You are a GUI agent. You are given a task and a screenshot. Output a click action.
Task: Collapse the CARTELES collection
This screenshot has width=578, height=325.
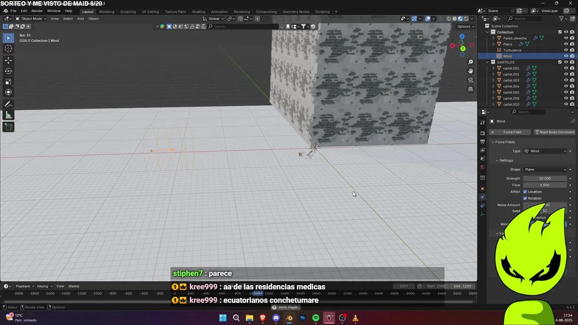pos(487,62)
